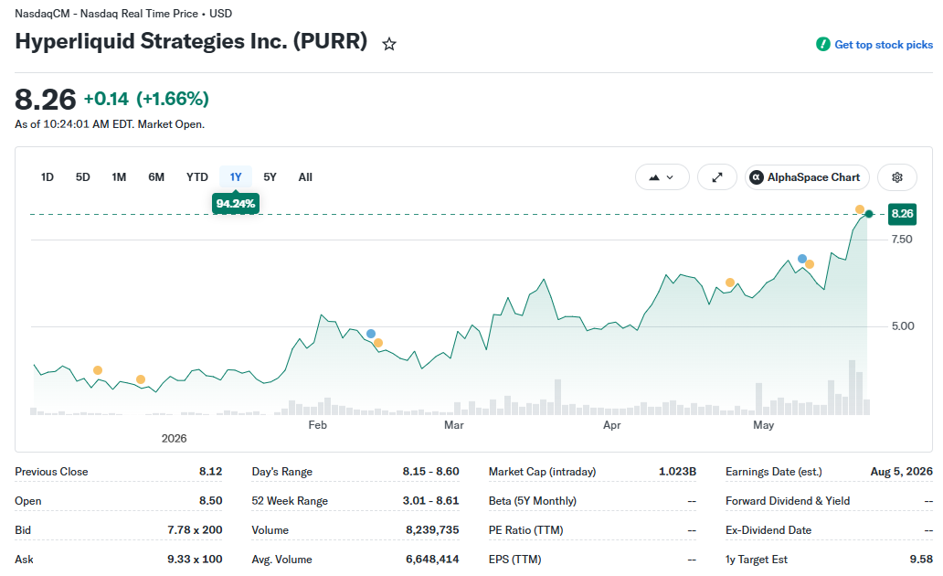This screenshot has width=943, height=576.
Task: Click the Ask value 9.33 x 100
Action: pyautogui.click(x=195, y=560)
